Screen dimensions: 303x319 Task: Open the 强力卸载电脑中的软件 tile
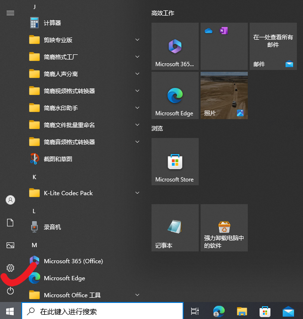pyautogui.click(x=224, y=228)
